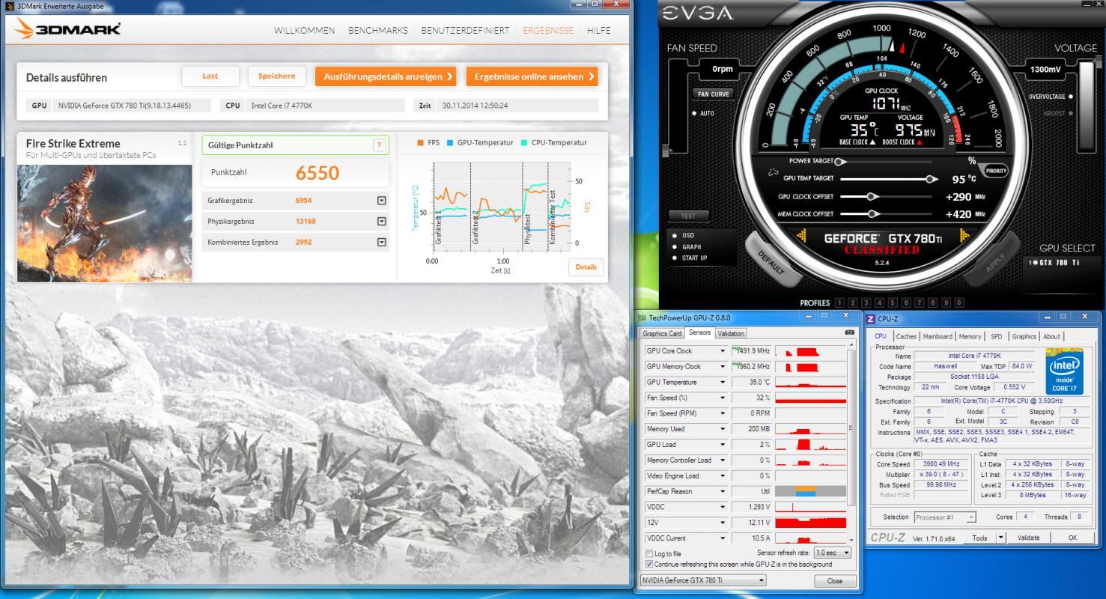Switch to the Mainboard tab in CPU-Z
The image size is (1106, 599).
[938, 337]
